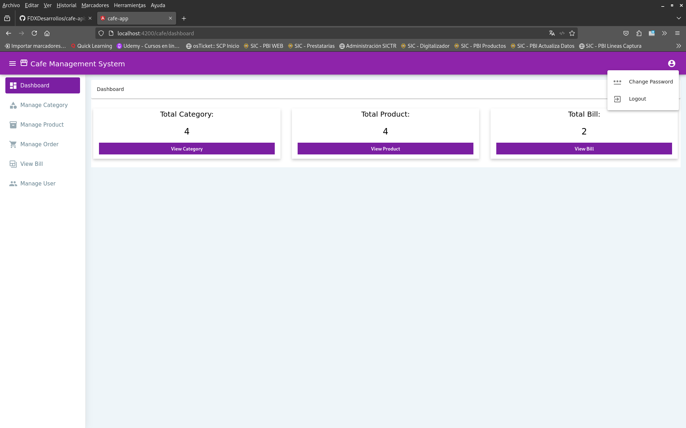Screen dimensions: 686x428
Task: Close the cafe-app tab
Action: 170,18
